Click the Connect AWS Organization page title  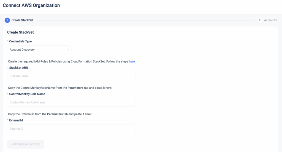31,5
